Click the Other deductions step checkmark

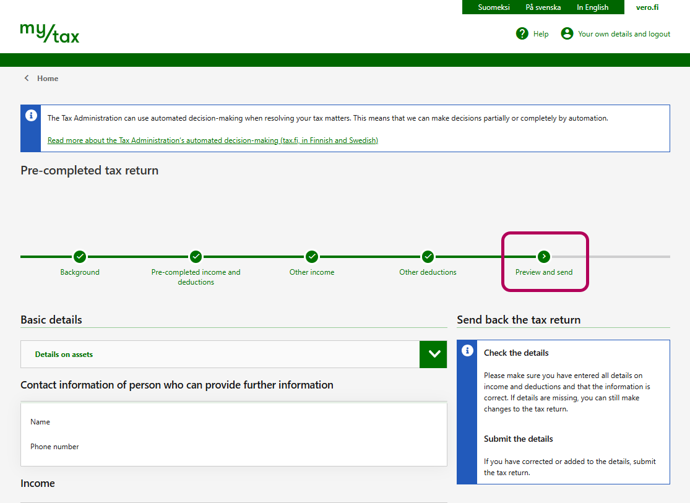point(428,256)
